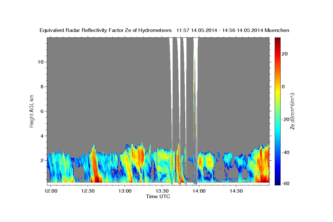Click the height tick label '4'
This screenshot has height=222, width=333.
(x=42, y=136)
